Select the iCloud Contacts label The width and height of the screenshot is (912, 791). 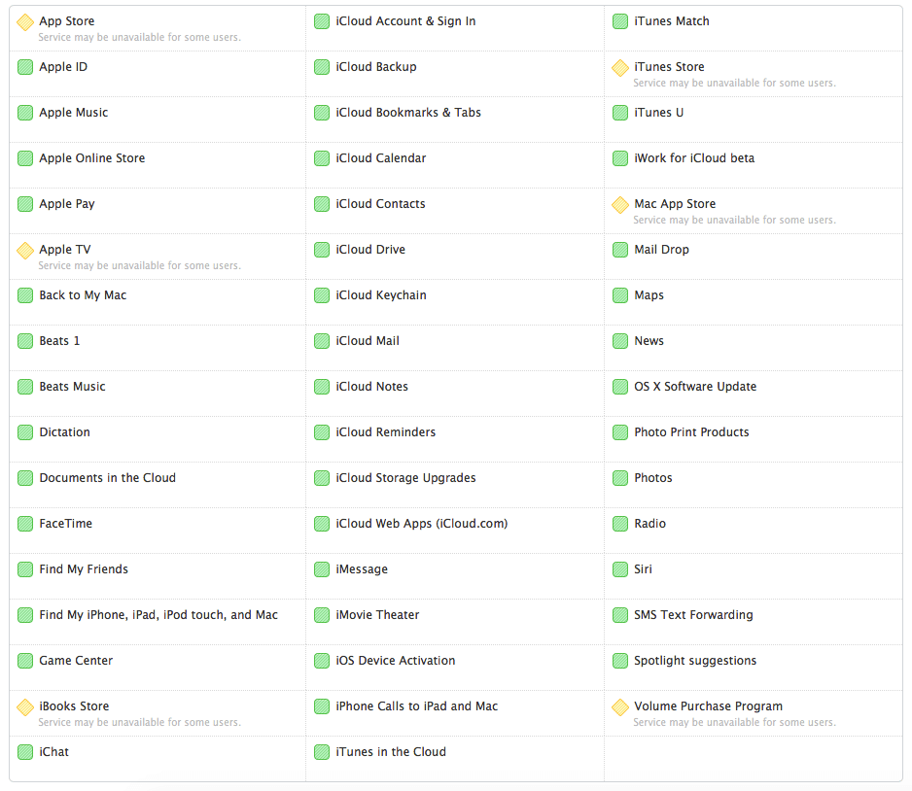pos(380,204)
